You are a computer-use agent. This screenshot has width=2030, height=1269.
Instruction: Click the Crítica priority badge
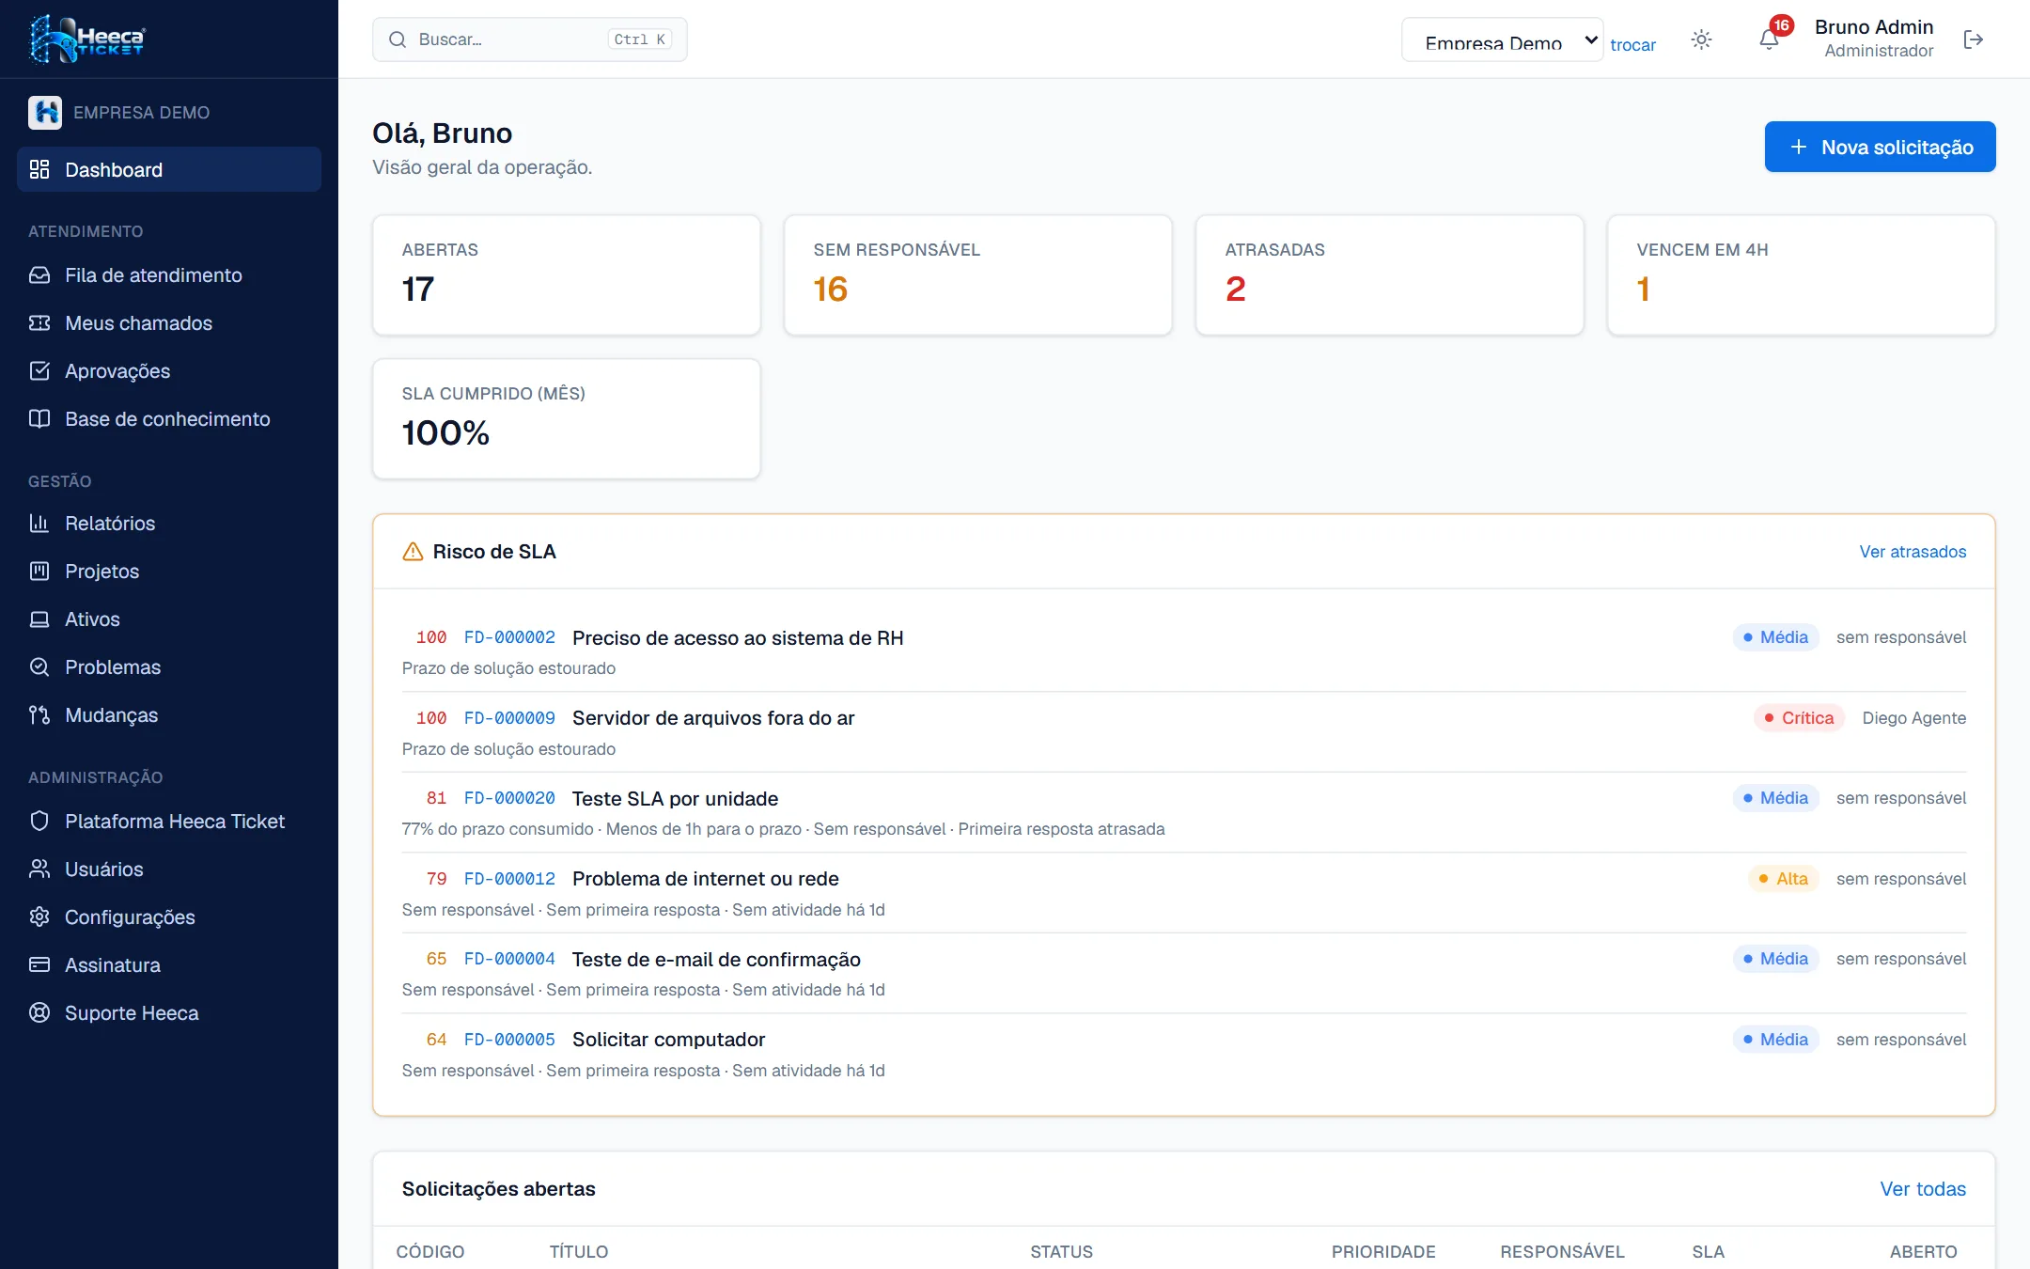click(1799, 718)
